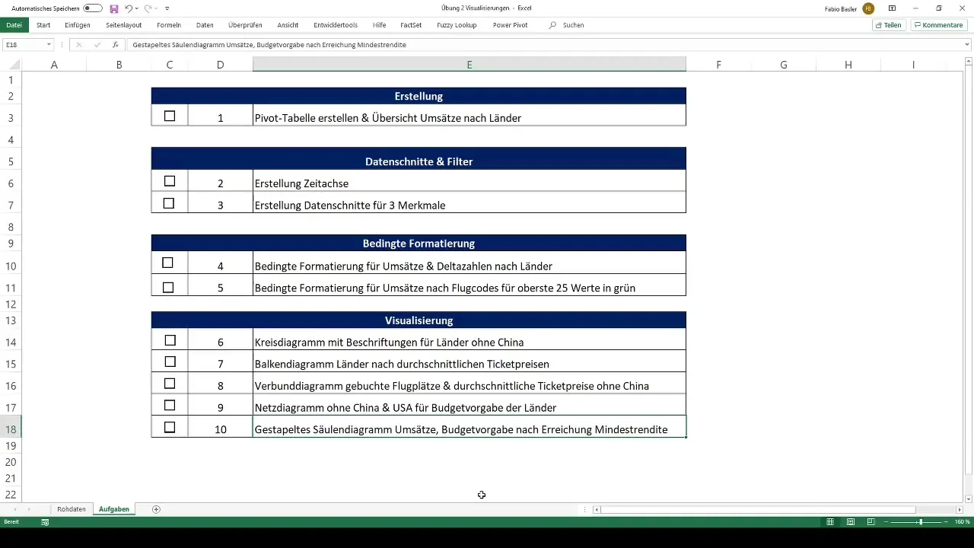The height and width of the screenshot is (548, 974).
Task: Click the zoom slider handle
Action: (x=921, y=522)
